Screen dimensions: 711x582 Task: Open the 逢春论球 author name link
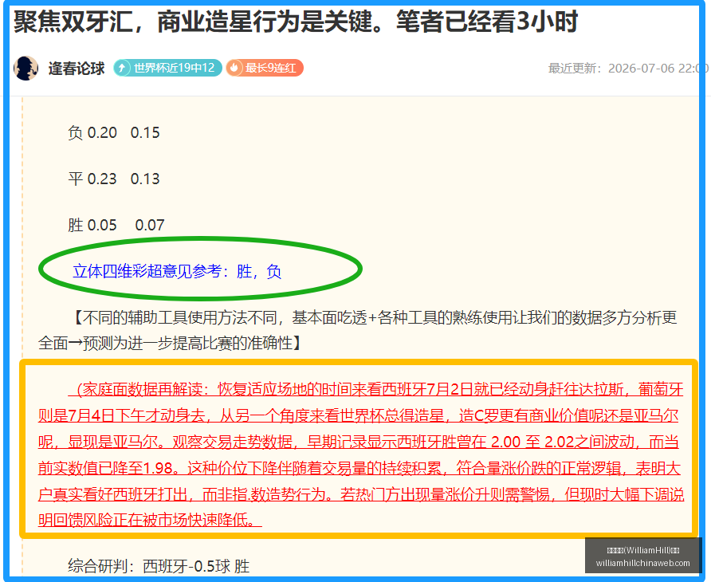77,69
